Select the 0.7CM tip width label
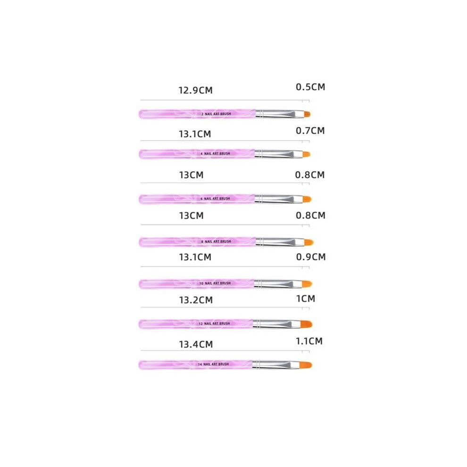Image resolution: width=467 pixels, height=467 pixels. (310, 131)
